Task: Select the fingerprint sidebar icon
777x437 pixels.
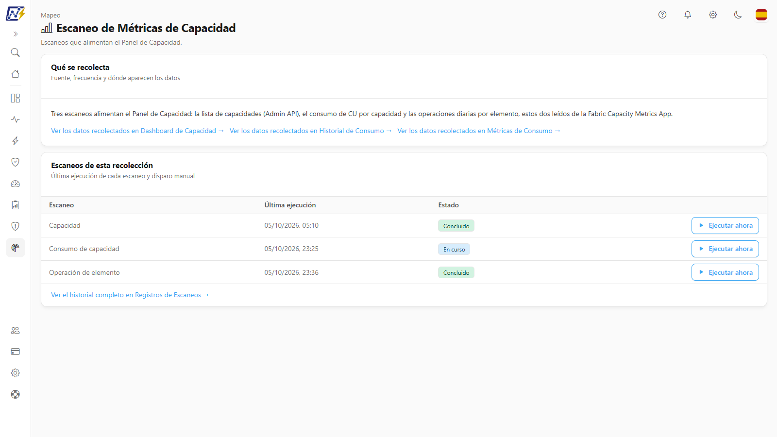Action: coord(16,248)
